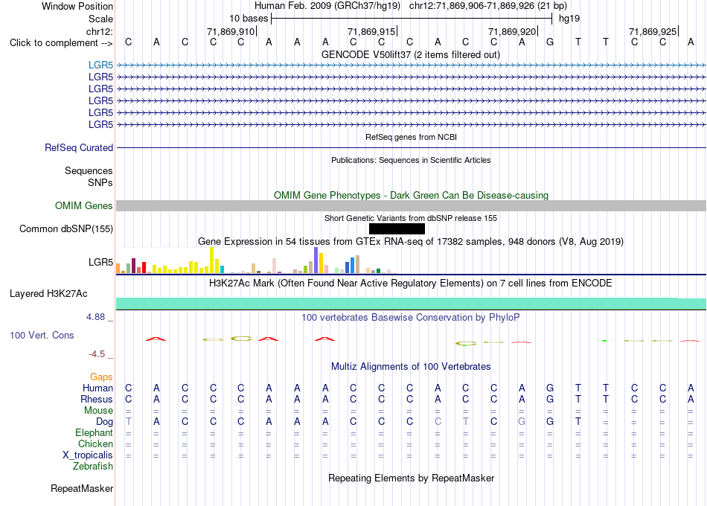Click the 'Common dbSNP(155)' track label
Image resolution: width=707 pixels, height=506 pixels.
[x=65, y=229]
